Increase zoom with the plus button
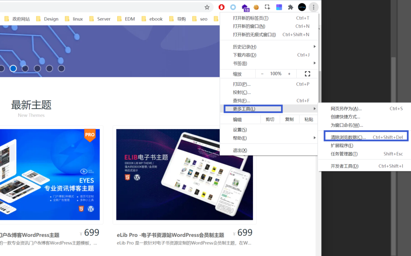This screenshot has height=256, width=411. [x=289, y=74]
